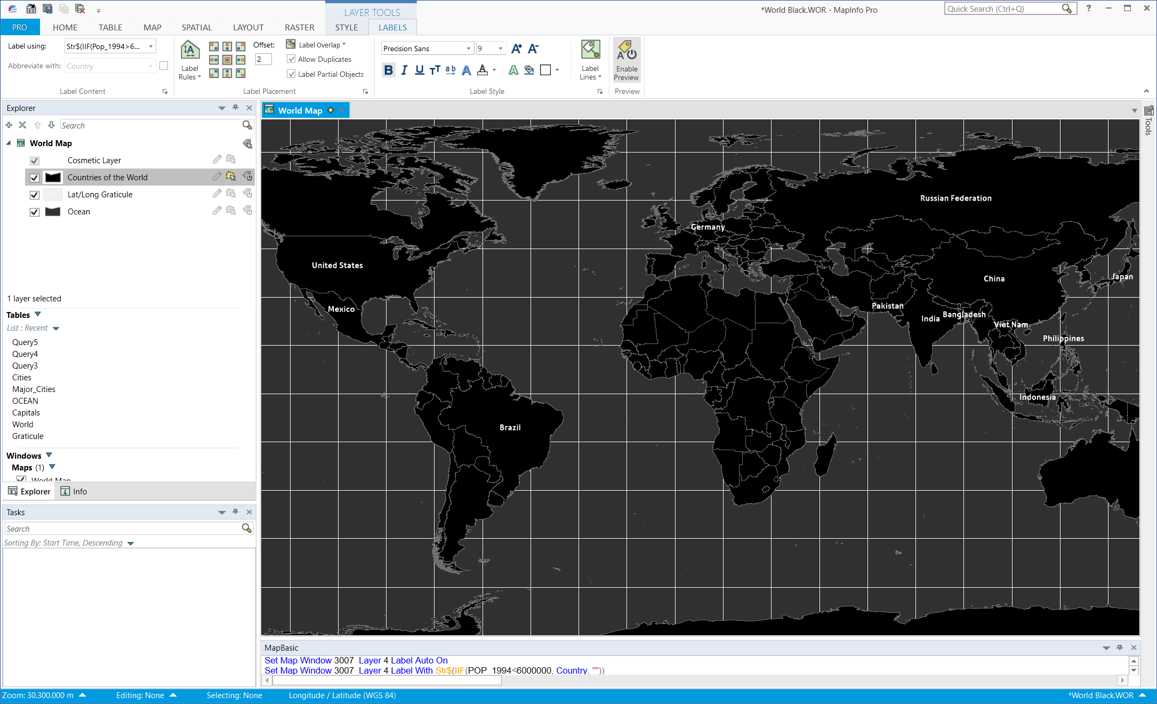Select the Label Rules tool

(190, 60)
